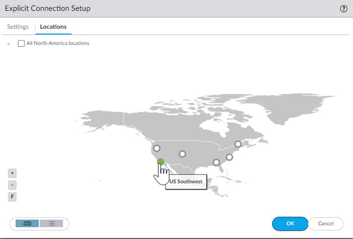Viewport: 353px width, 239px height.
Task: Select the green US Southwest location marker
Action: coord(160,162)
